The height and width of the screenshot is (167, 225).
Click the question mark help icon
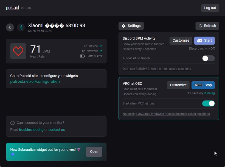(12, 123)
